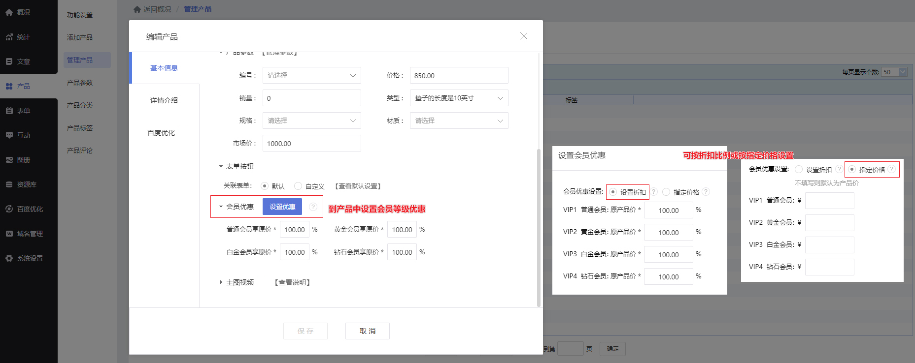Click help icon after 指定价格 in right price panel
915x363 pixels.
click(892, 169)
